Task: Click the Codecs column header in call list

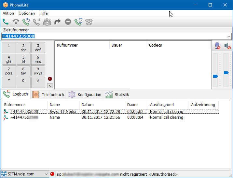Action: (179, 45)
